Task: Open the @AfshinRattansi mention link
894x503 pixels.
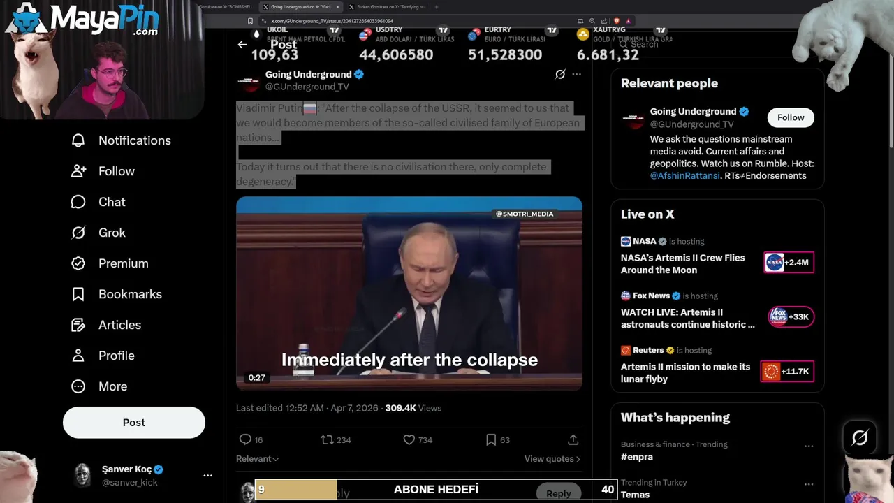Action: pos(684,175)
